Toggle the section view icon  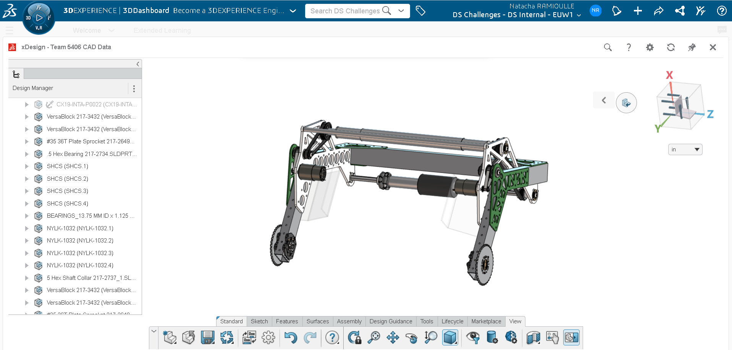(533, 337)
